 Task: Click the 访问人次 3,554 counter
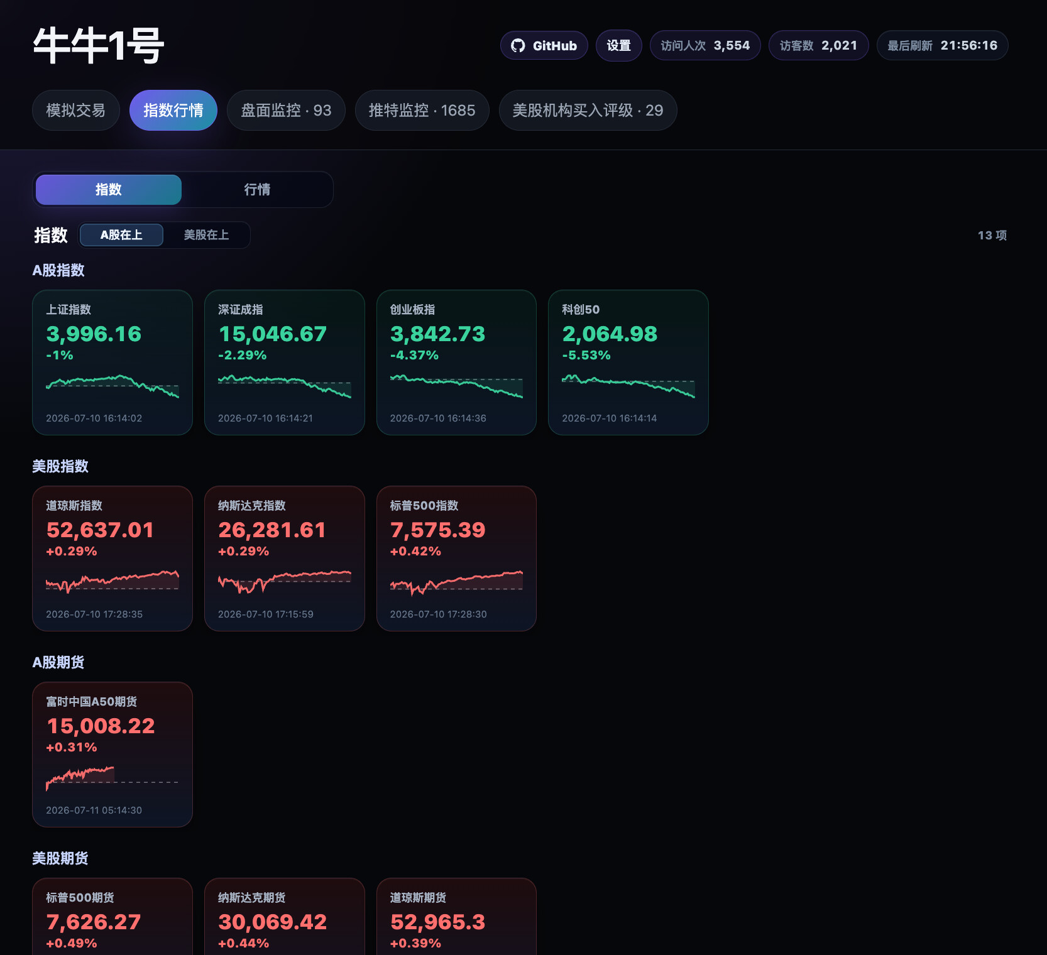tap(705, 46)
